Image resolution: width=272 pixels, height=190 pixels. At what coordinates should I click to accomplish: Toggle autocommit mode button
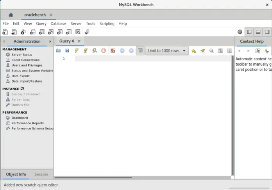point(140,51)
